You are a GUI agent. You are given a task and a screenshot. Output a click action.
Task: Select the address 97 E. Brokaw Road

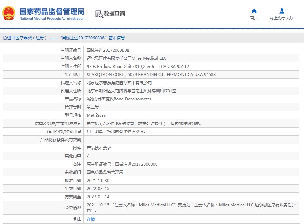tap(138, 67)
